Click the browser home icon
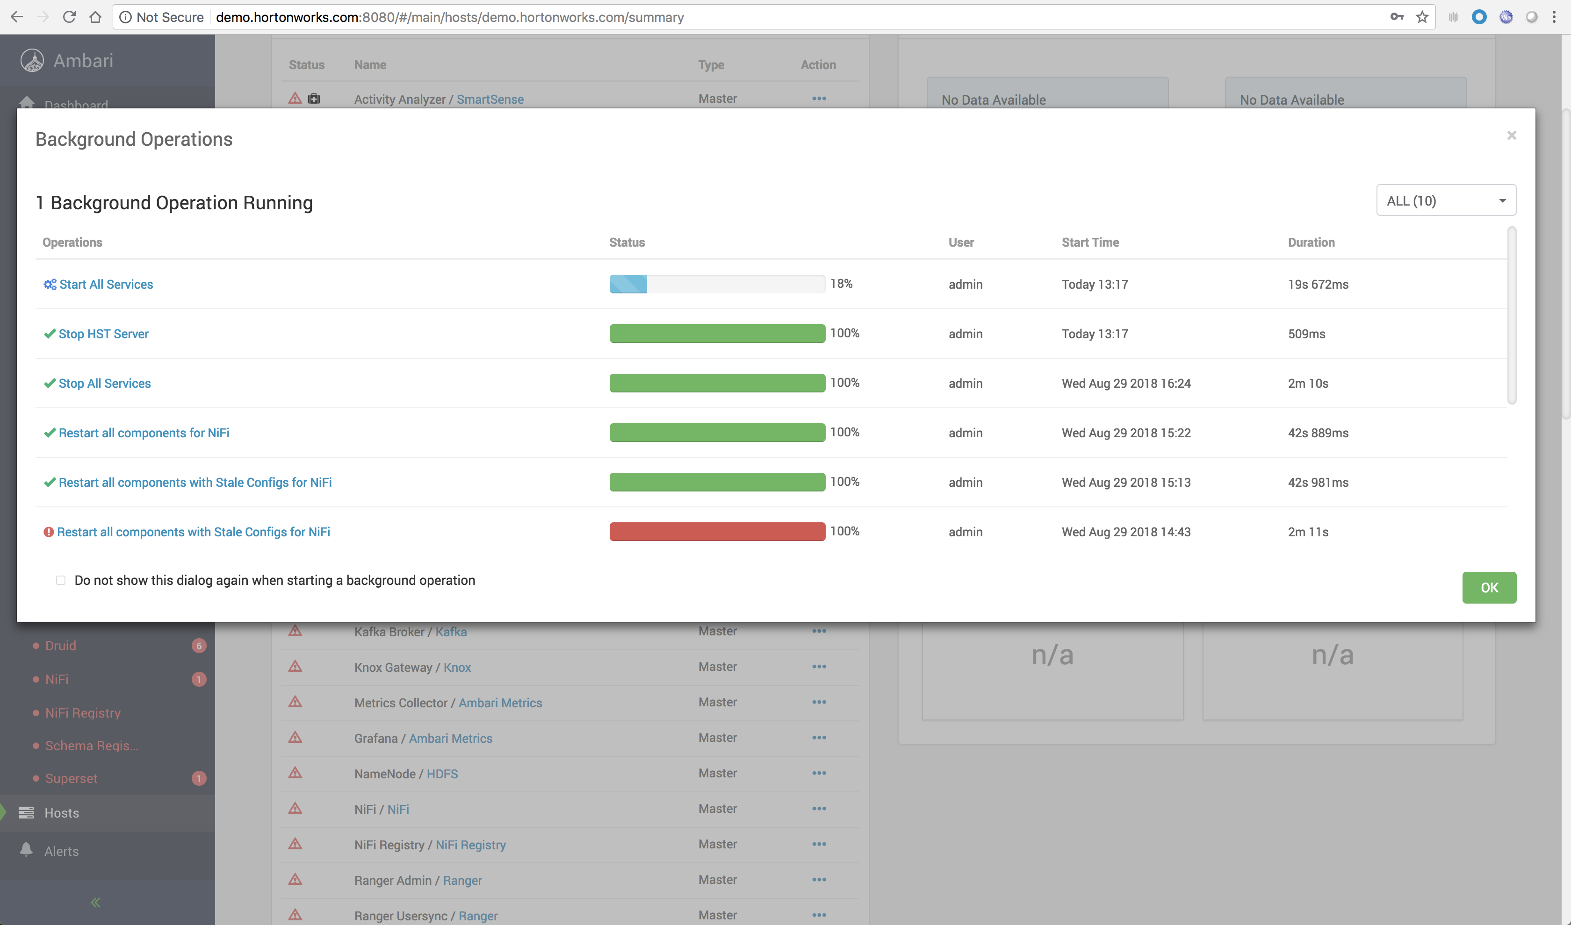Viewport: 1571px width, 925px height. (95, 17)
